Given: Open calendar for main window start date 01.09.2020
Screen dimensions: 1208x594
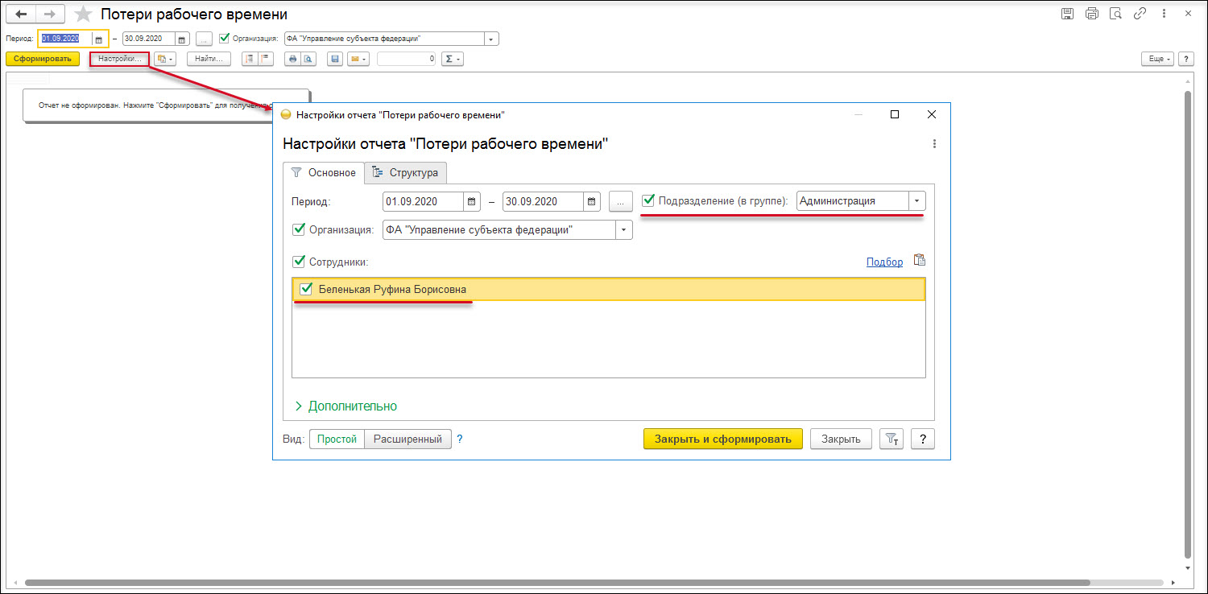Looking at the screenshot, I should click(x=98, y=39).
